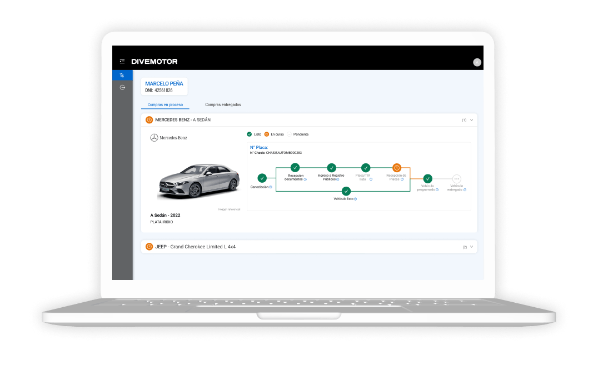Select the Compras en proceso tab
The width and height of the screenshot is (598, 370).
coord(165,104)
